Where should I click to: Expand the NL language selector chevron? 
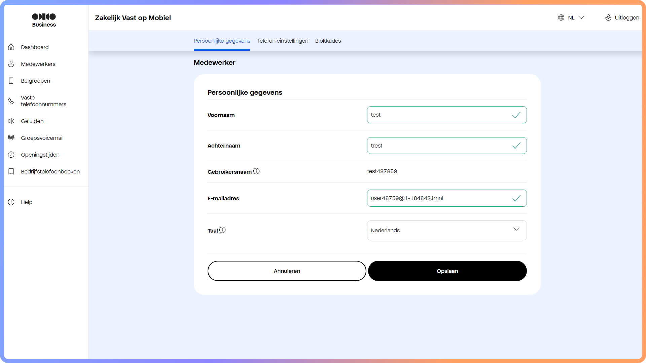point(581,17)
